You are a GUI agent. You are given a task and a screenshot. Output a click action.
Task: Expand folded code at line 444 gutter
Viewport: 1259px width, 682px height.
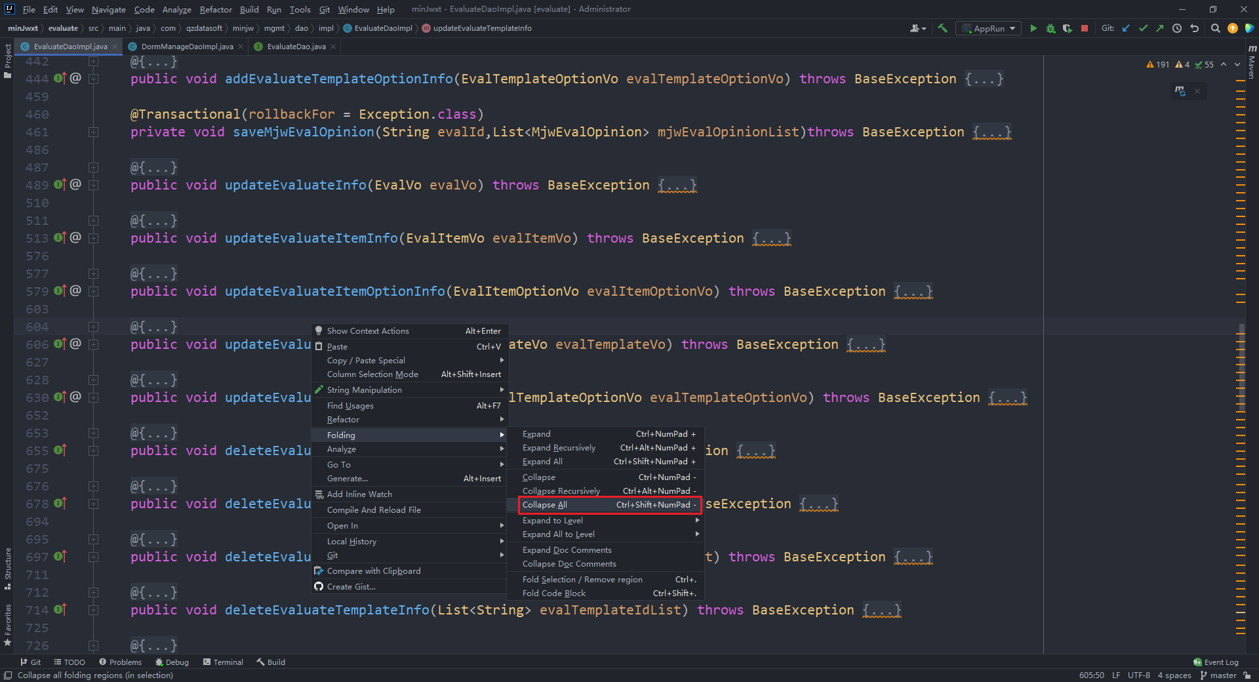click(x=93, y=79)
